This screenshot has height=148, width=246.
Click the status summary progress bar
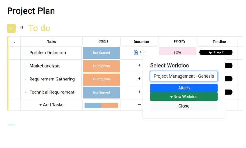click(101, 105)
